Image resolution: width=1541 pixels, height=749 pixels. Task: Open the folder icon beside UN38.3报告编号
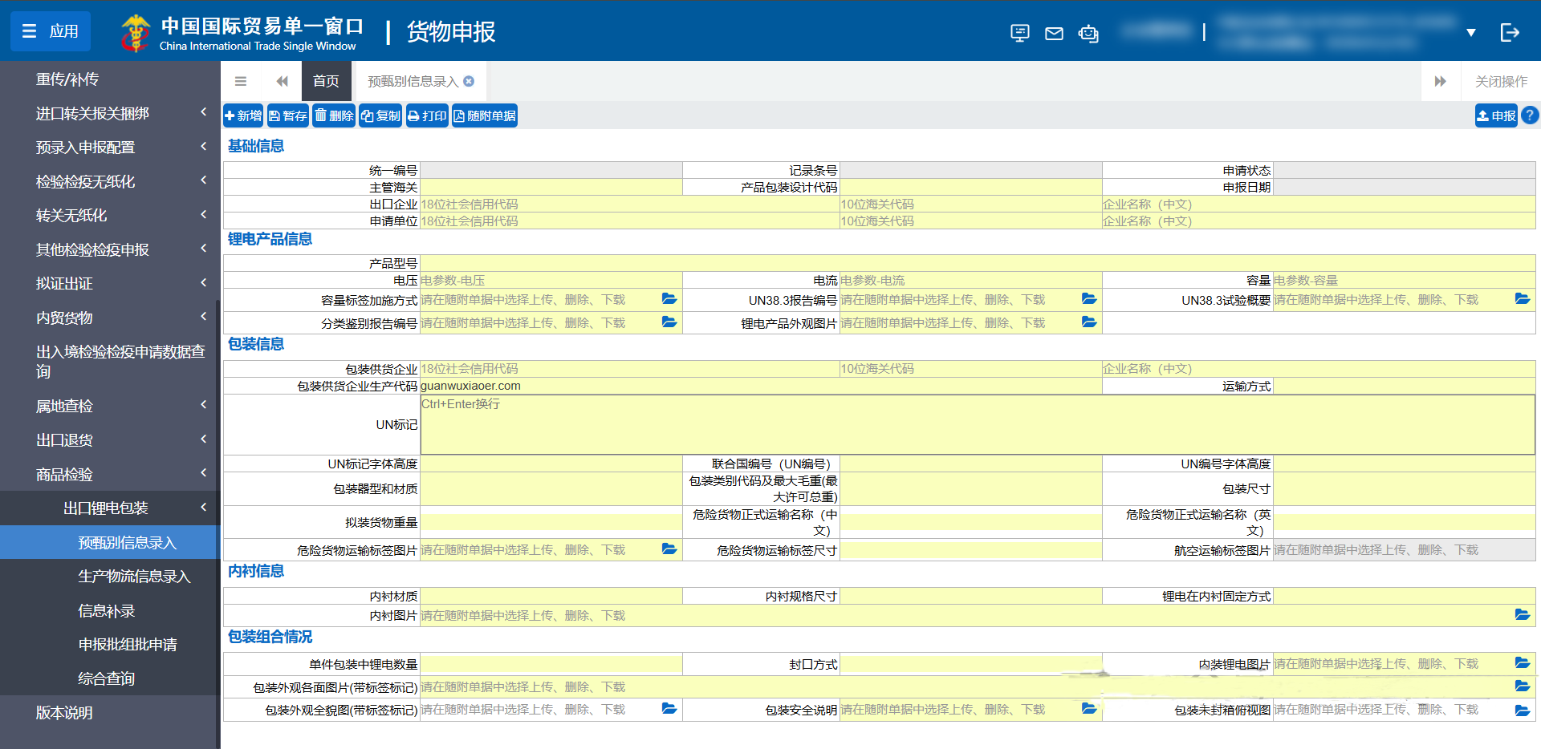coord(1088,298)
